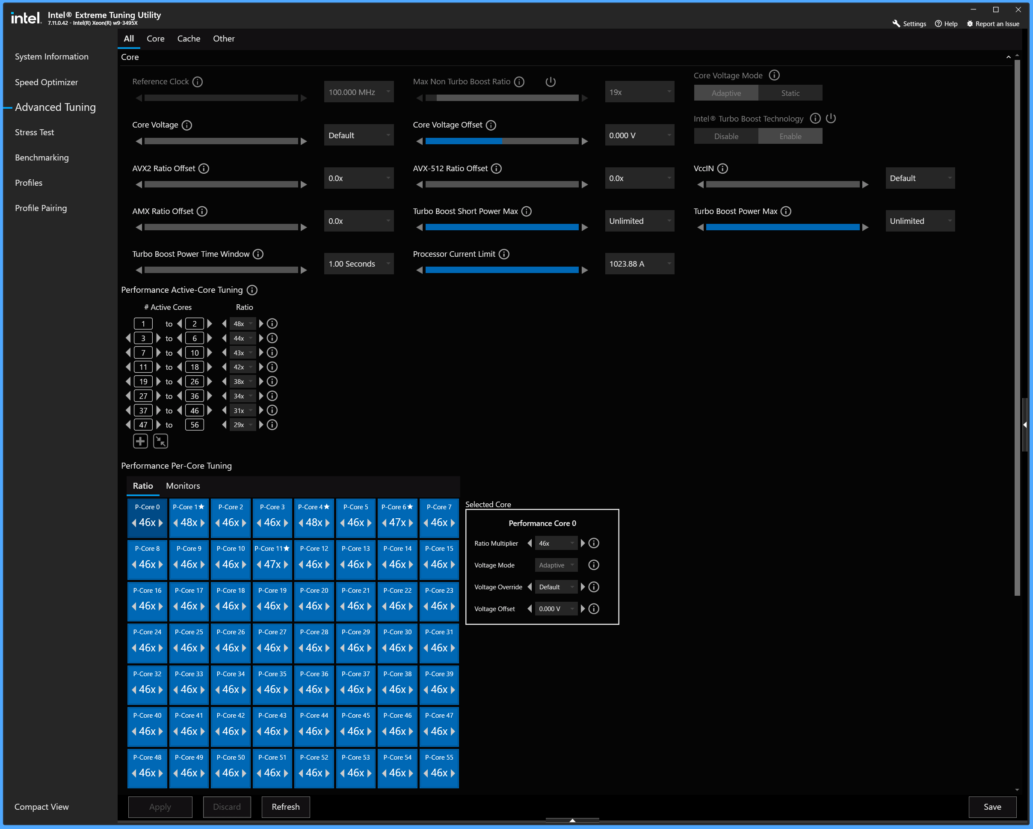Open VccIN Default dropdown
The width and height of the screenshot is (1033, 829).
[920, 178]
